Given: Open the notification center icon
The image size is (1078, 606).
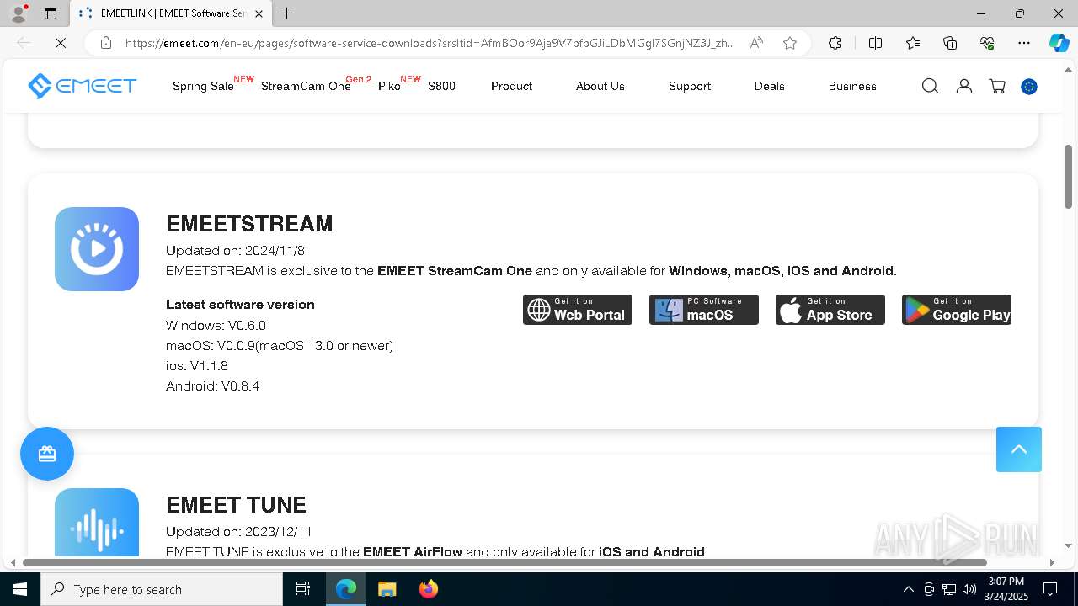Looking at the screenshot, I should [x=1050, y=589].
